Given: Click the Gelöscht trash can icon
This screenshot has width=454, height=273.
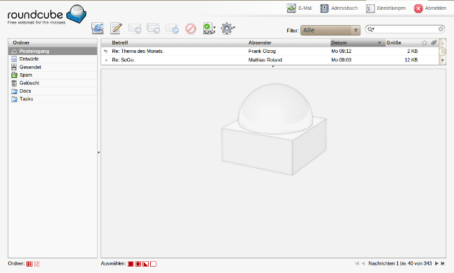Looking at the screenshot, I should pyautogui.click(x=14, y=83).
